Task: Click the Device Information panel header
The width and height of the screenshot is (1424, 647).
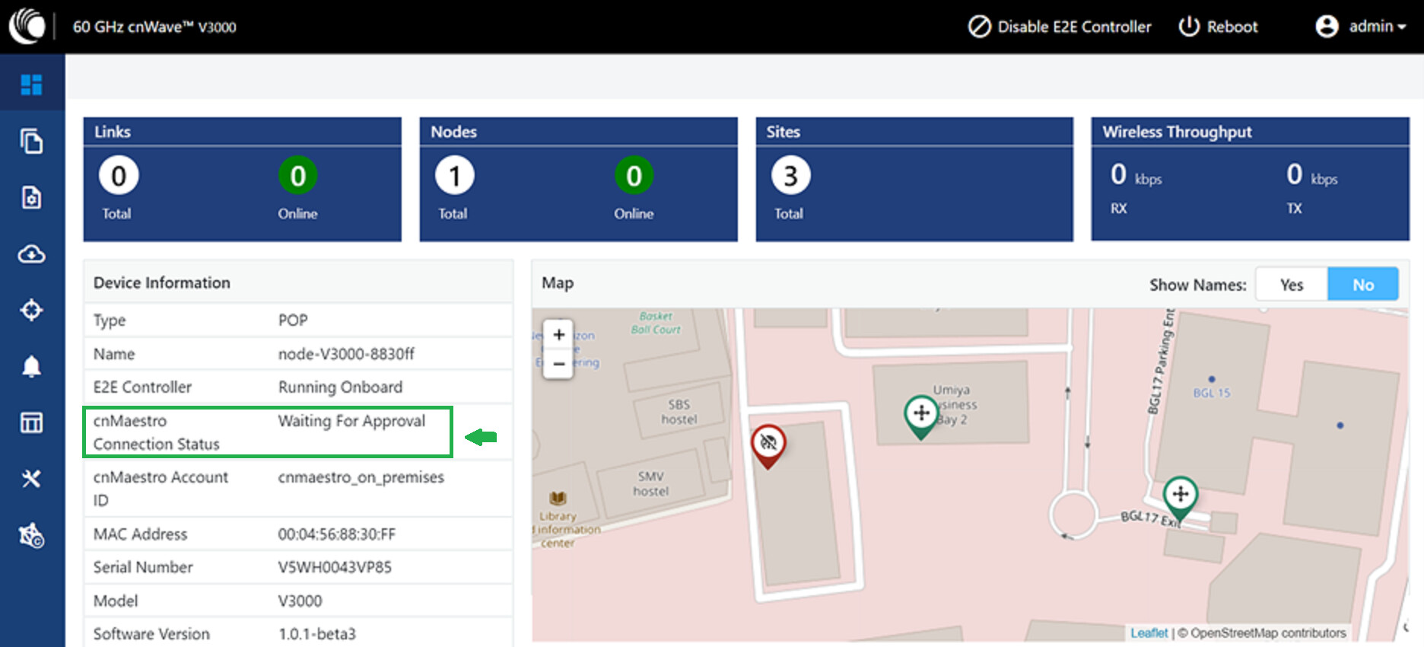Action: [298, 282]
